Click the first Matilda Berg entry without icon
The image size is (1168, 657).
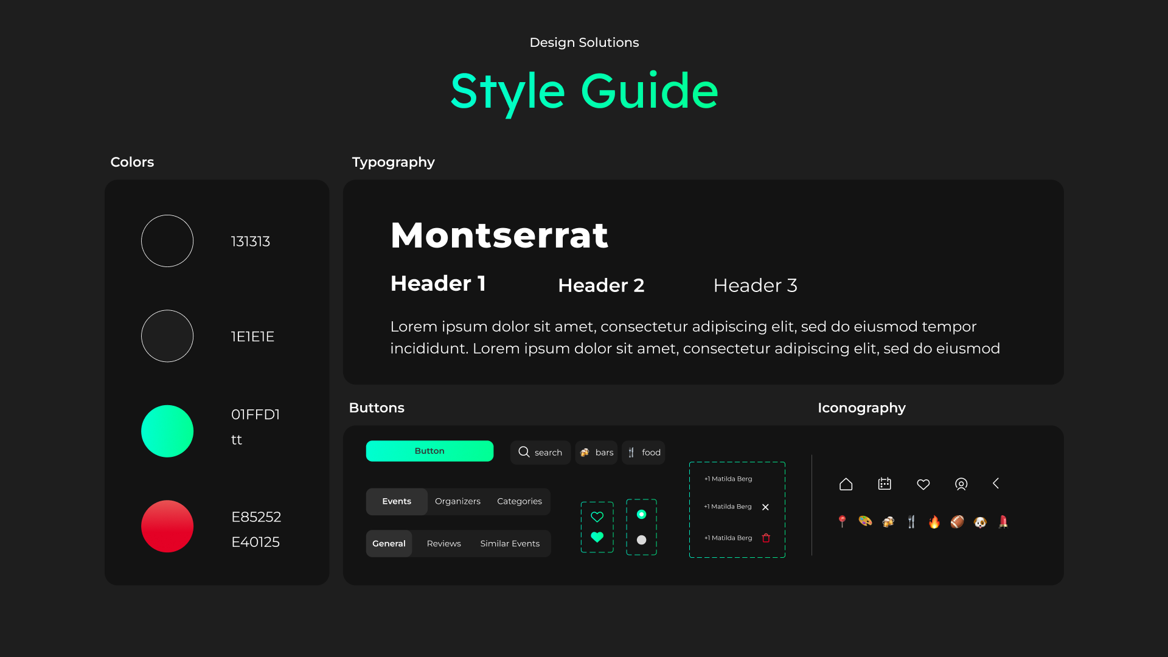728,479
